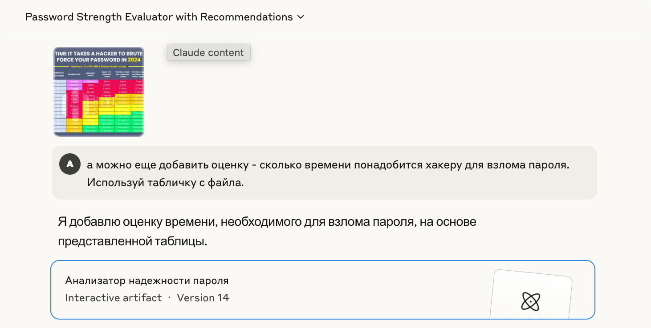Expand the chat title chevron
Viewport: 651px width, 328px height.
pos(301,17)
